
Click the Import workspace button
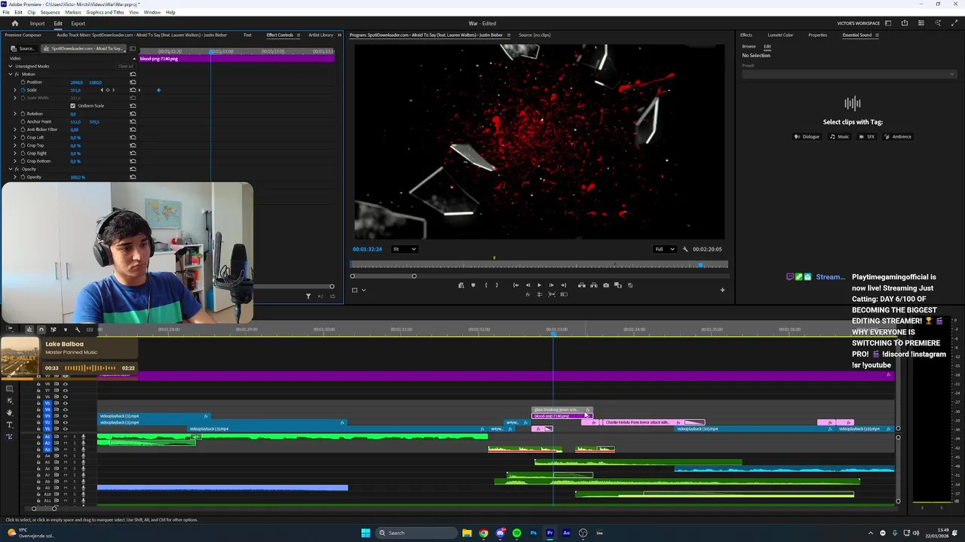click(37, 23)
